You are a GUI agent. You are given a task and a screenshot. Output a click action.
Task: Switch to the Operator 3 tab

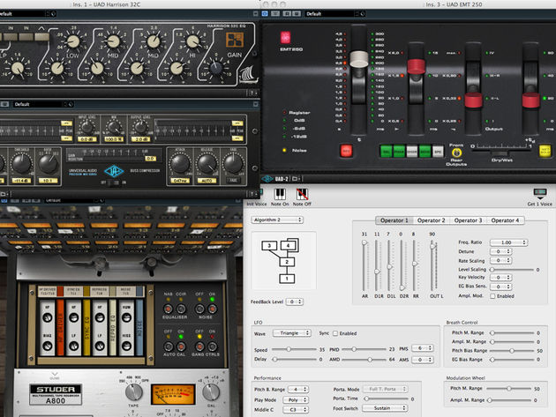coord(468,220)
